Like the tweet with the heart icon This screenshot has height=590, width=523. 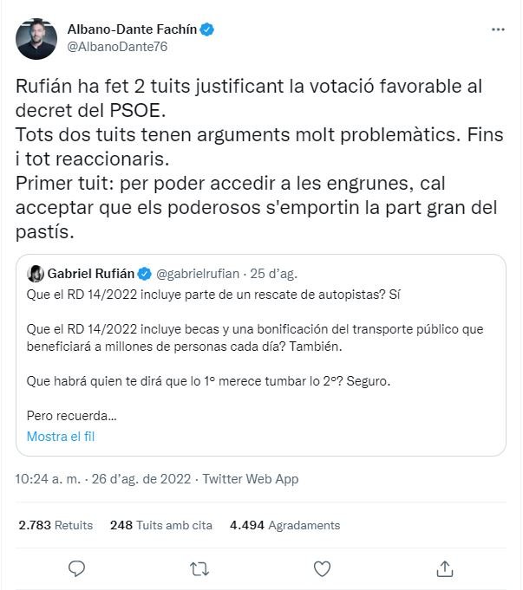(322, 568)
